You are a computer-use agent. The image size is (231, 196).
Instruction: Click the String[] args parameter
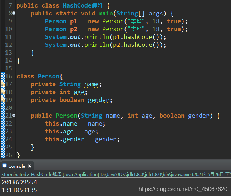pyautogui.click(x=140, y=14)
